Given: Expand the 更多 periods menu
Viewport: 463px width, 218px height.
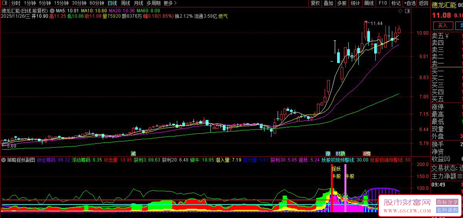Looking at the screenshot, I should 170,3.
